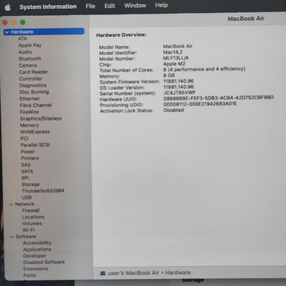Screen dimensions: 286x286
Task: Select Thunderbolt/USB4 in the sidebar
Action: pos(43,190)
